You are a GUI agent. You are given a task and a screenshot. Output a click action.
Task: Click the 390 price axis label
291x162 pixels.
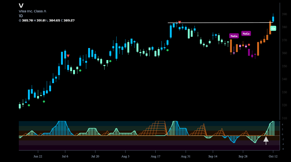(284, 14)
